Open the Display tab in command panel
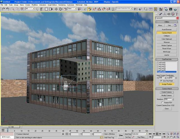The width and height of the screenshot is (180, 139). point(173,14)
